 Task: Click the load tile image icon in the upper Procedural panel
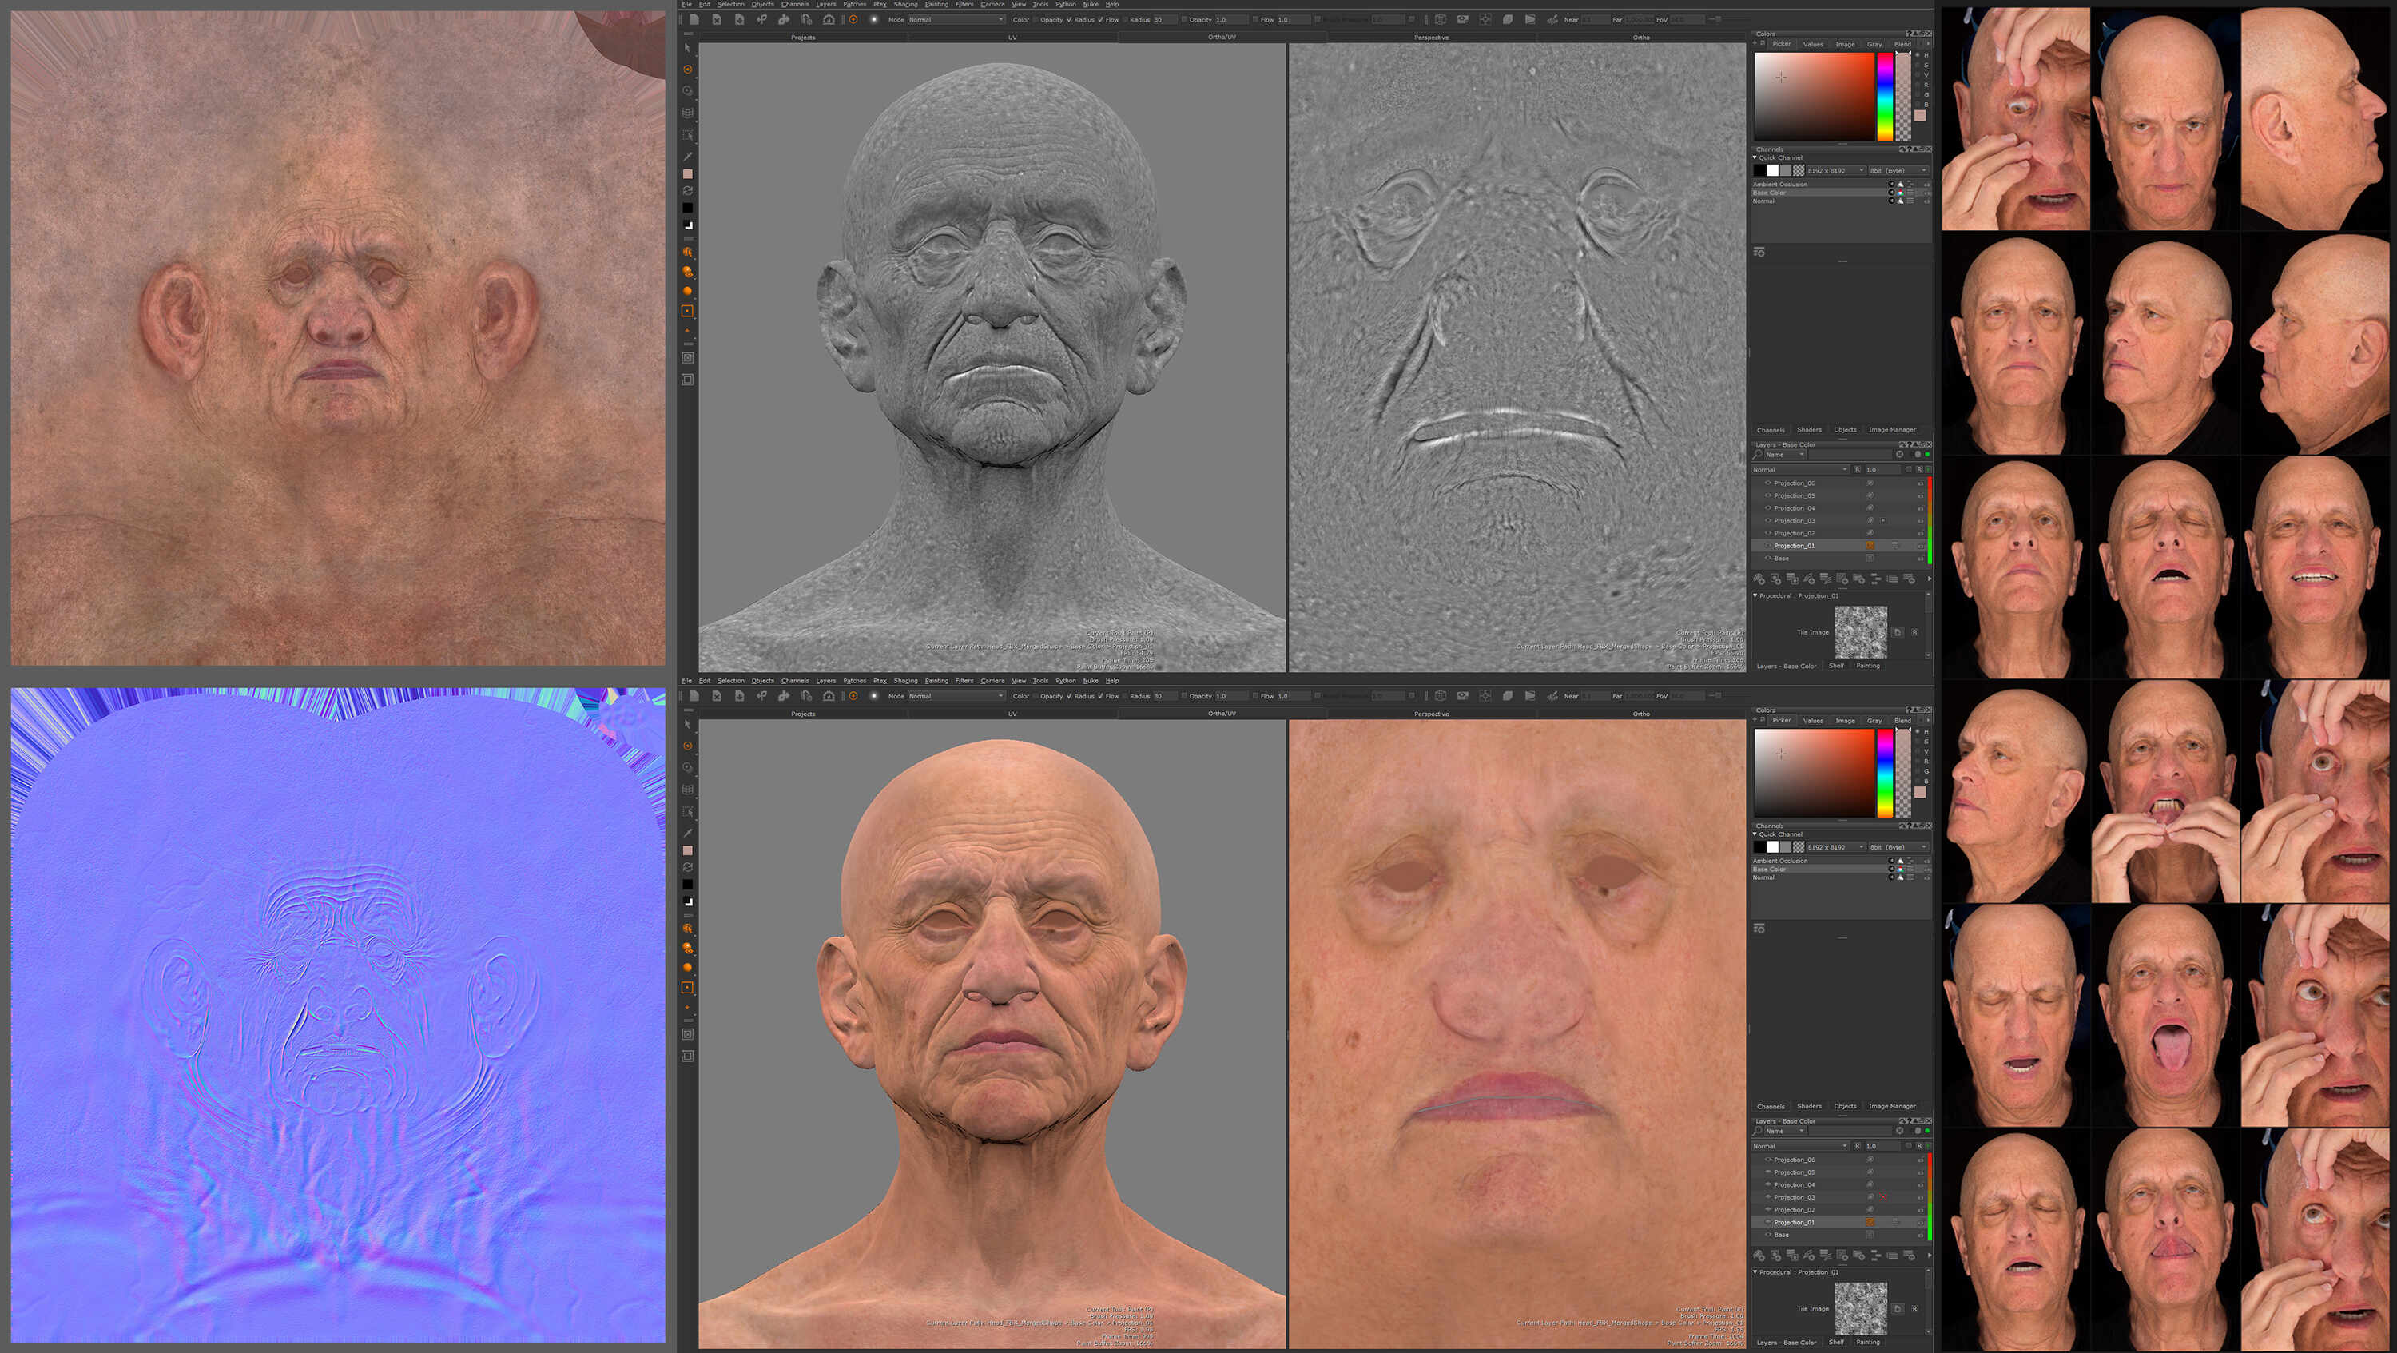[1898, 633]
